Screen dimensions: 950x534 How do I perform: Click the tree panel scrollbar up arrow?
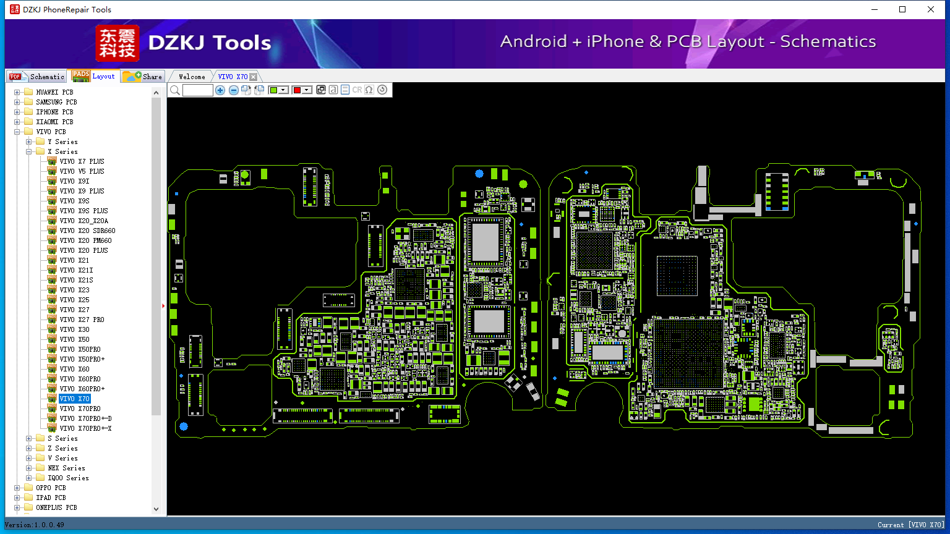(156, 93)
